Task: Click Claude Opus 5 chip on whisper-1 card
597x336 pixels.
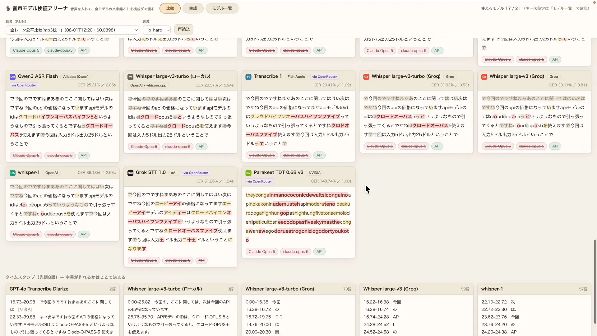Action: [26, 235]
